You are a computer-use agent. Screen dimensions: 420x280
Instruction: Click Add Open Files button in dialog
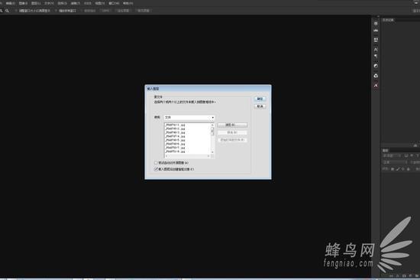click(232, 140)
